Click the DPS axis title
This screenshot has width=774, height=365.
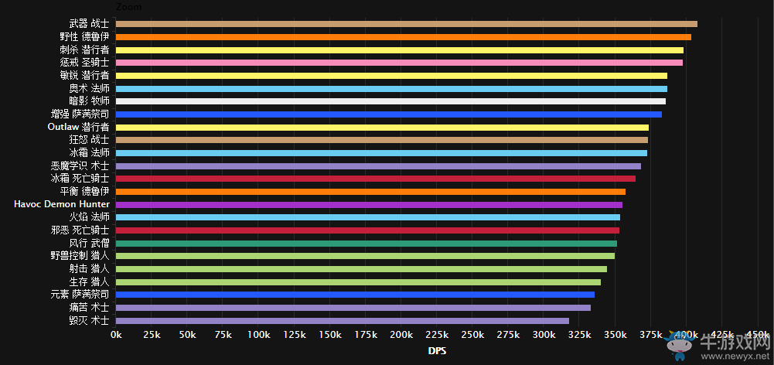point(437,351)
